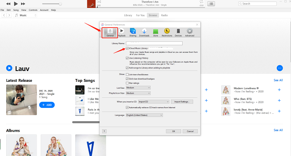
Task: Click the help question mark button
Action: 104,131
